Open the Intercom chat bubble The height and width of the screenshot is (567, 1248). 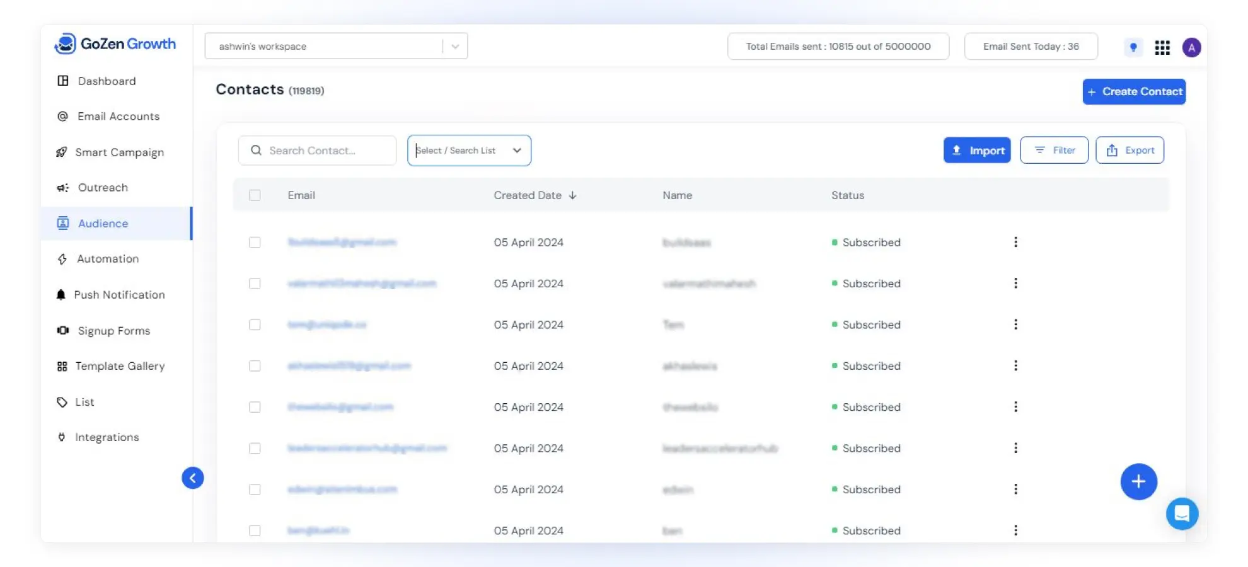tap(1182, 513)
